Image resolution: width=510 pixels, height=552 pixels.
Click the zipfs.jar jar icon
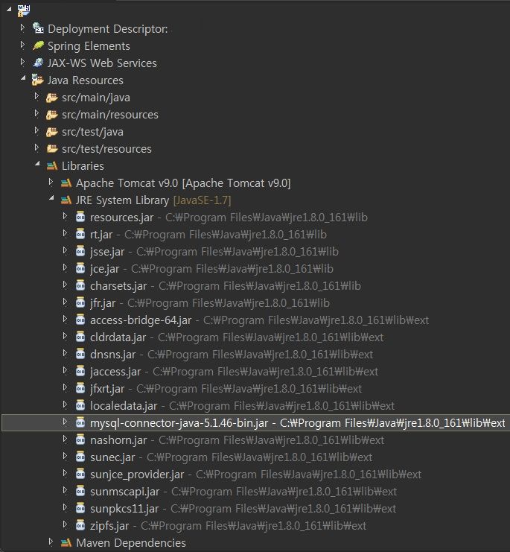click(80, 525)
